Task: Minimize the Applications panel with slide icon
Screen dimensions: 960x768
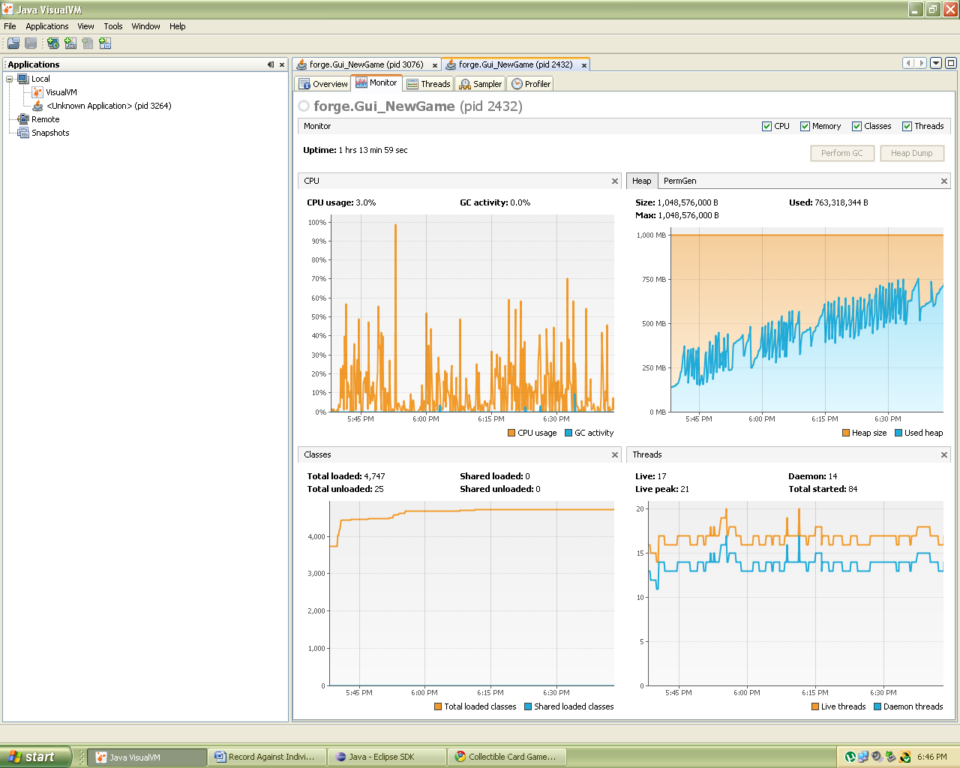Action: 271,64
